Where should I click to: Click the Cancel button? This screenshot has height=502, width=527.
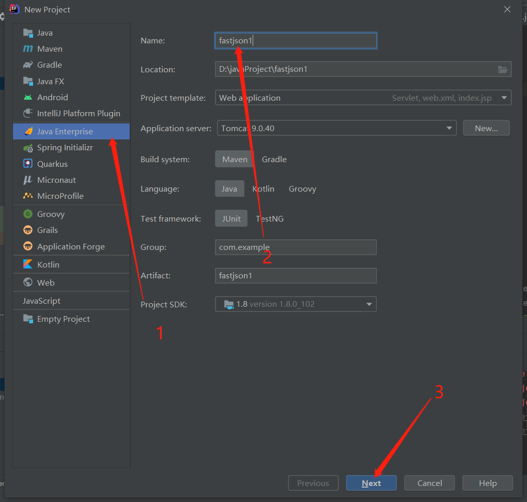(429, 483)
